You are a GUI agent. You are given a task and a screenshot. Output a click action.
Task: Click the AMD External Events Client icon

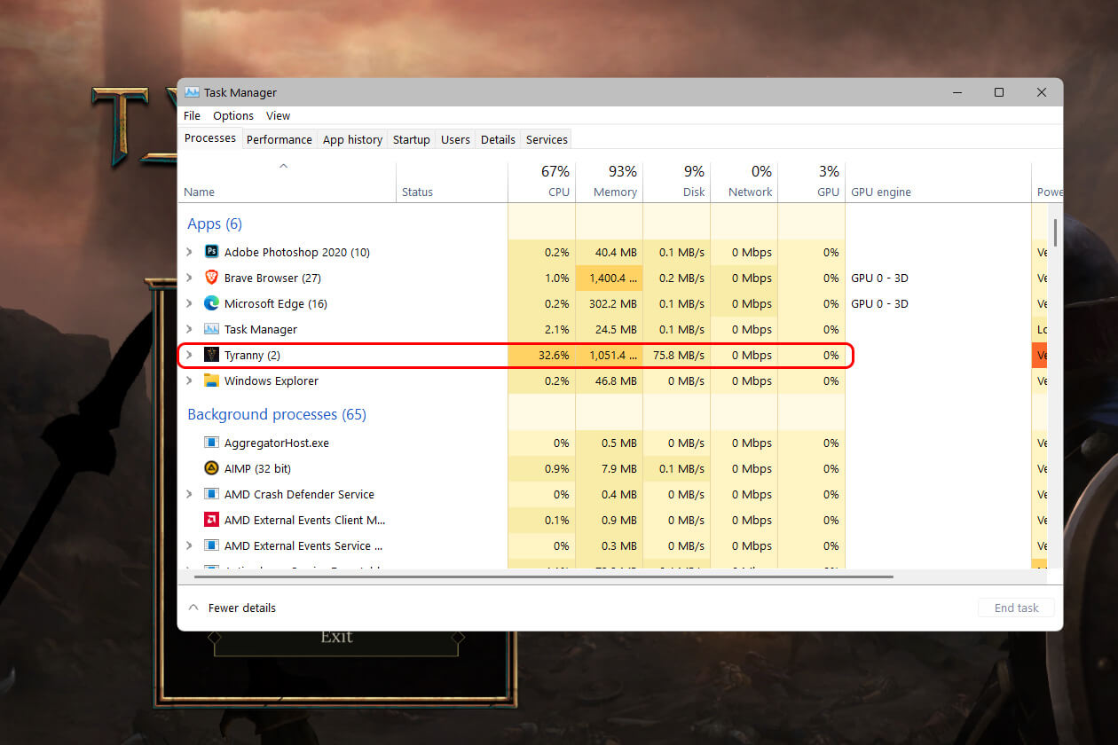[211, 520]
